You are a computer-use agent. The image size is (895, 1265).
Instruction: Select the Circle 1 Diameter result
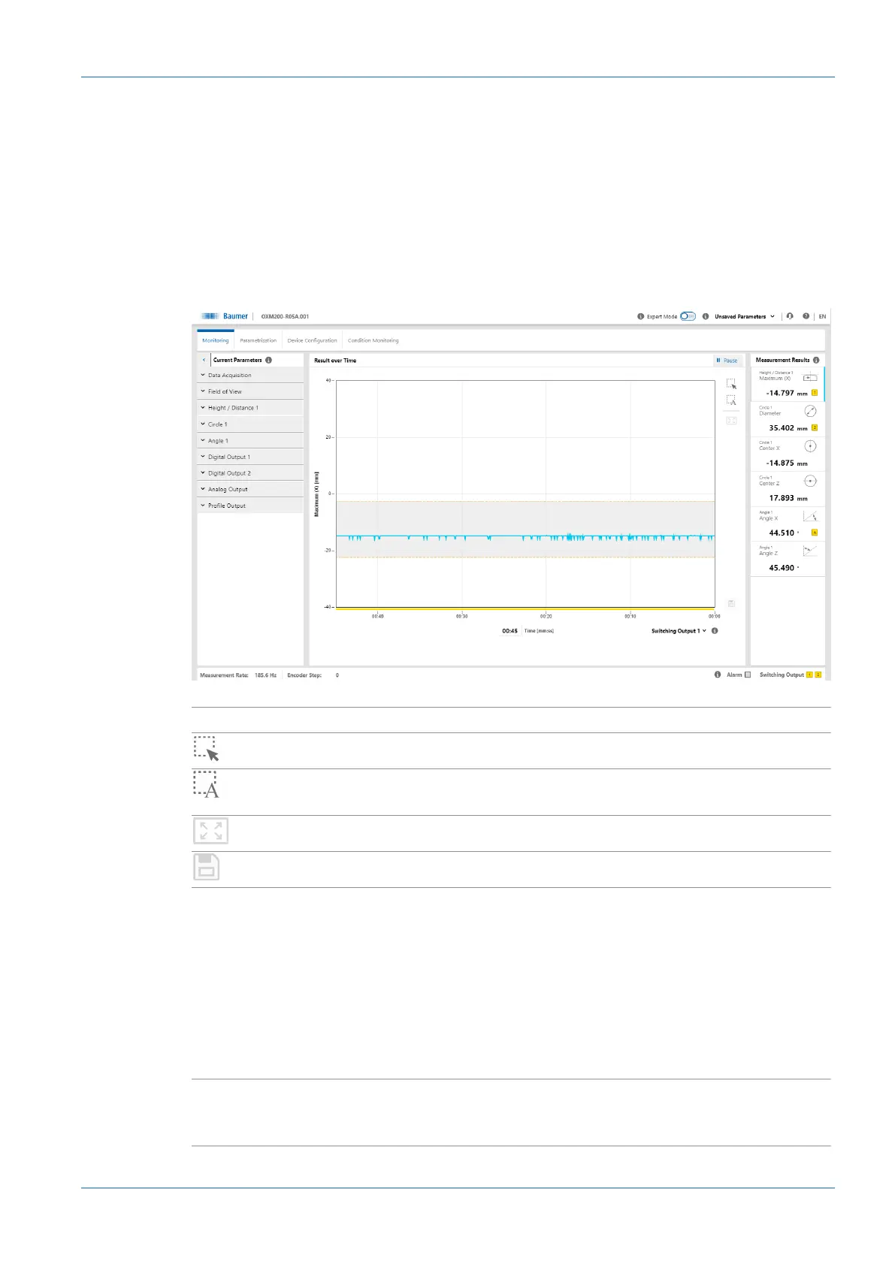[788, 419]
